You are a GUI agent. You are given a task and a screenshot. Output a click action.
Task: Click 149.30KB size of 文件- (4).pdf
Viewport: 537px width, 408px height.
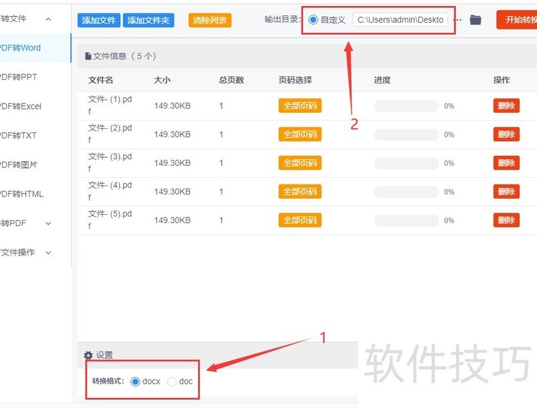(173, 192)
